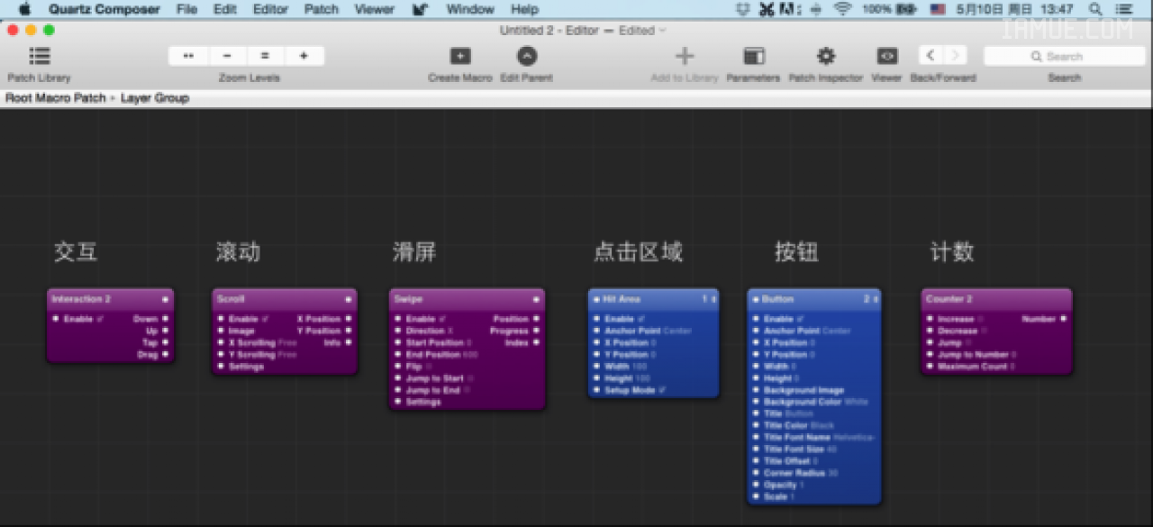Click the battery status icon
The image size is (1153, 527).
(905, 9)
